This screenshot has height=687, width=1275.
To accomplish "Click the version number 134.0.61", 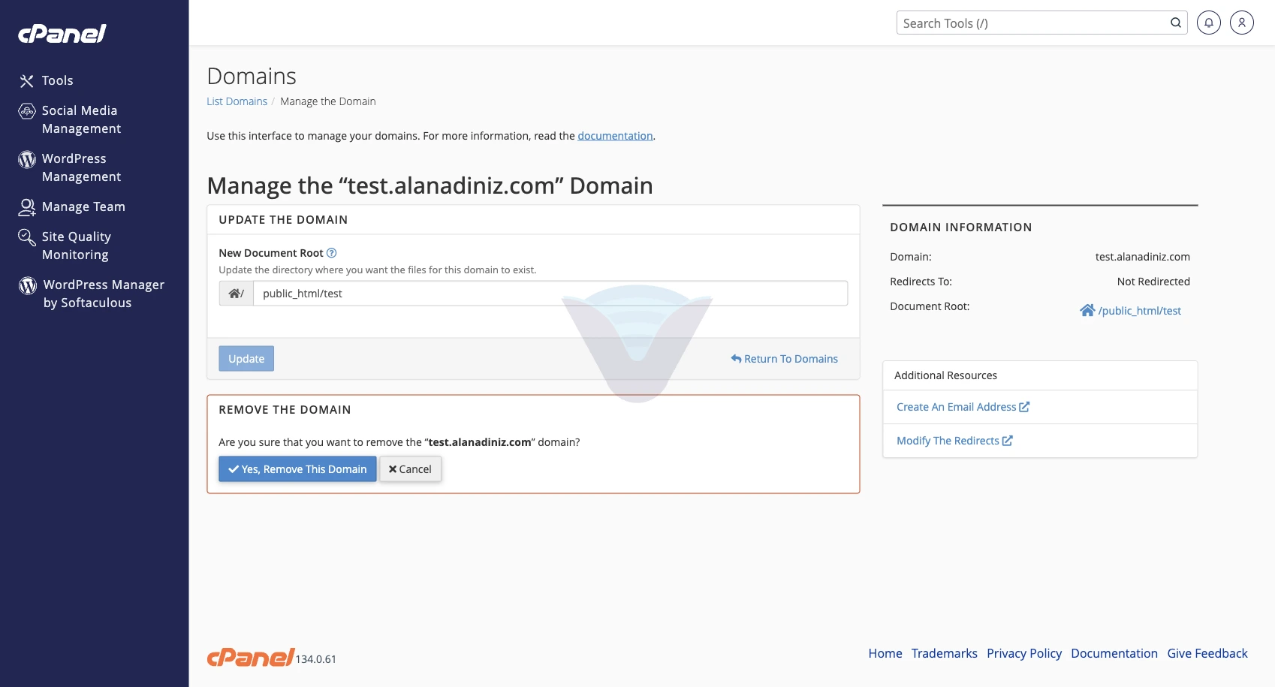I will click(x=316, y=659).
